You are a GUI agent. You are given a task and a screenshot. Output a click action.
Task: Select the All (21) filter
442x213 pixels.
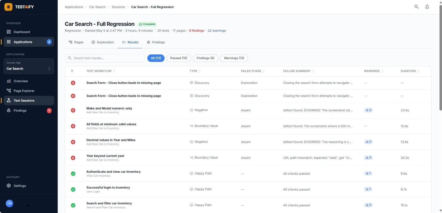[156, 58]
